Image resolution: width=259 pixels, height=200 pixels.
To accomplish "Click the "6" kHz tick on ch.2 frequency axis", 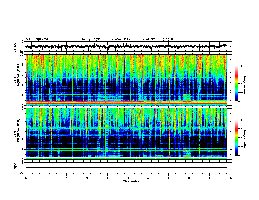I will (23, 129).
